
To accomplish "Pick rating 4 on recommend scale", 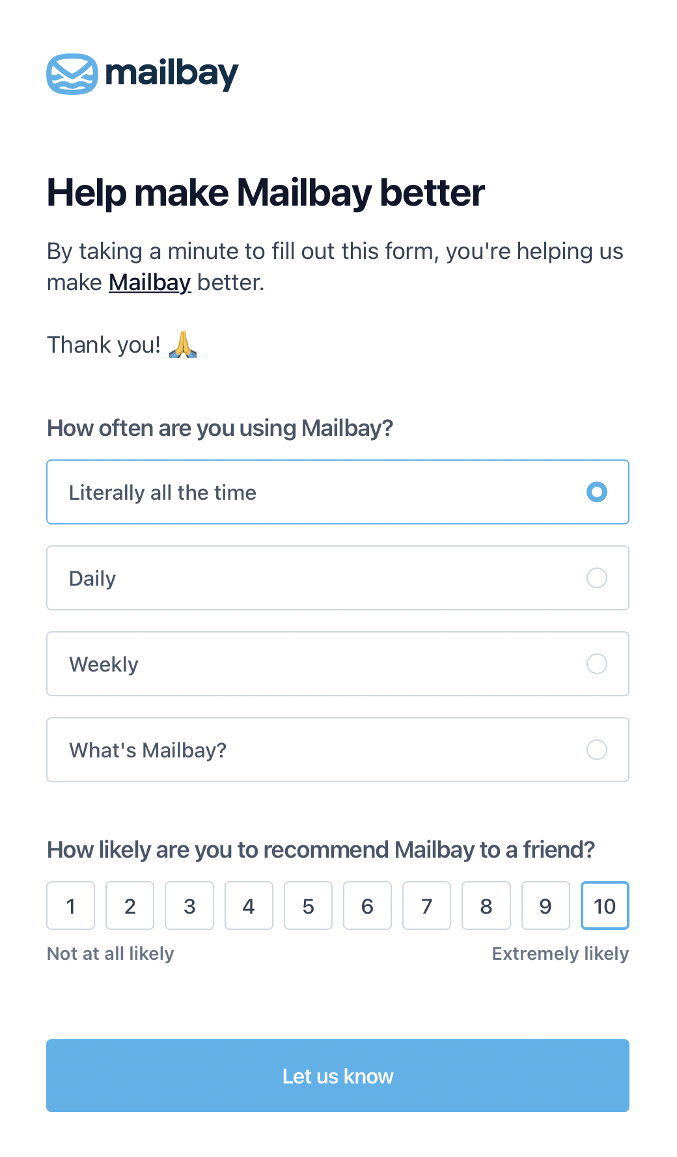I will [249, 906].
